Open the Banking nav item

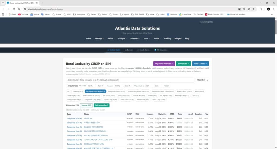pyautogui.click(x=167, y=38)
